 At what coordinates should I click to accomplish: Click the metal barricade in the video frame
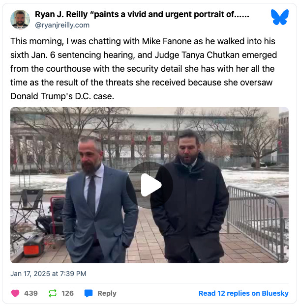point(256,223)
